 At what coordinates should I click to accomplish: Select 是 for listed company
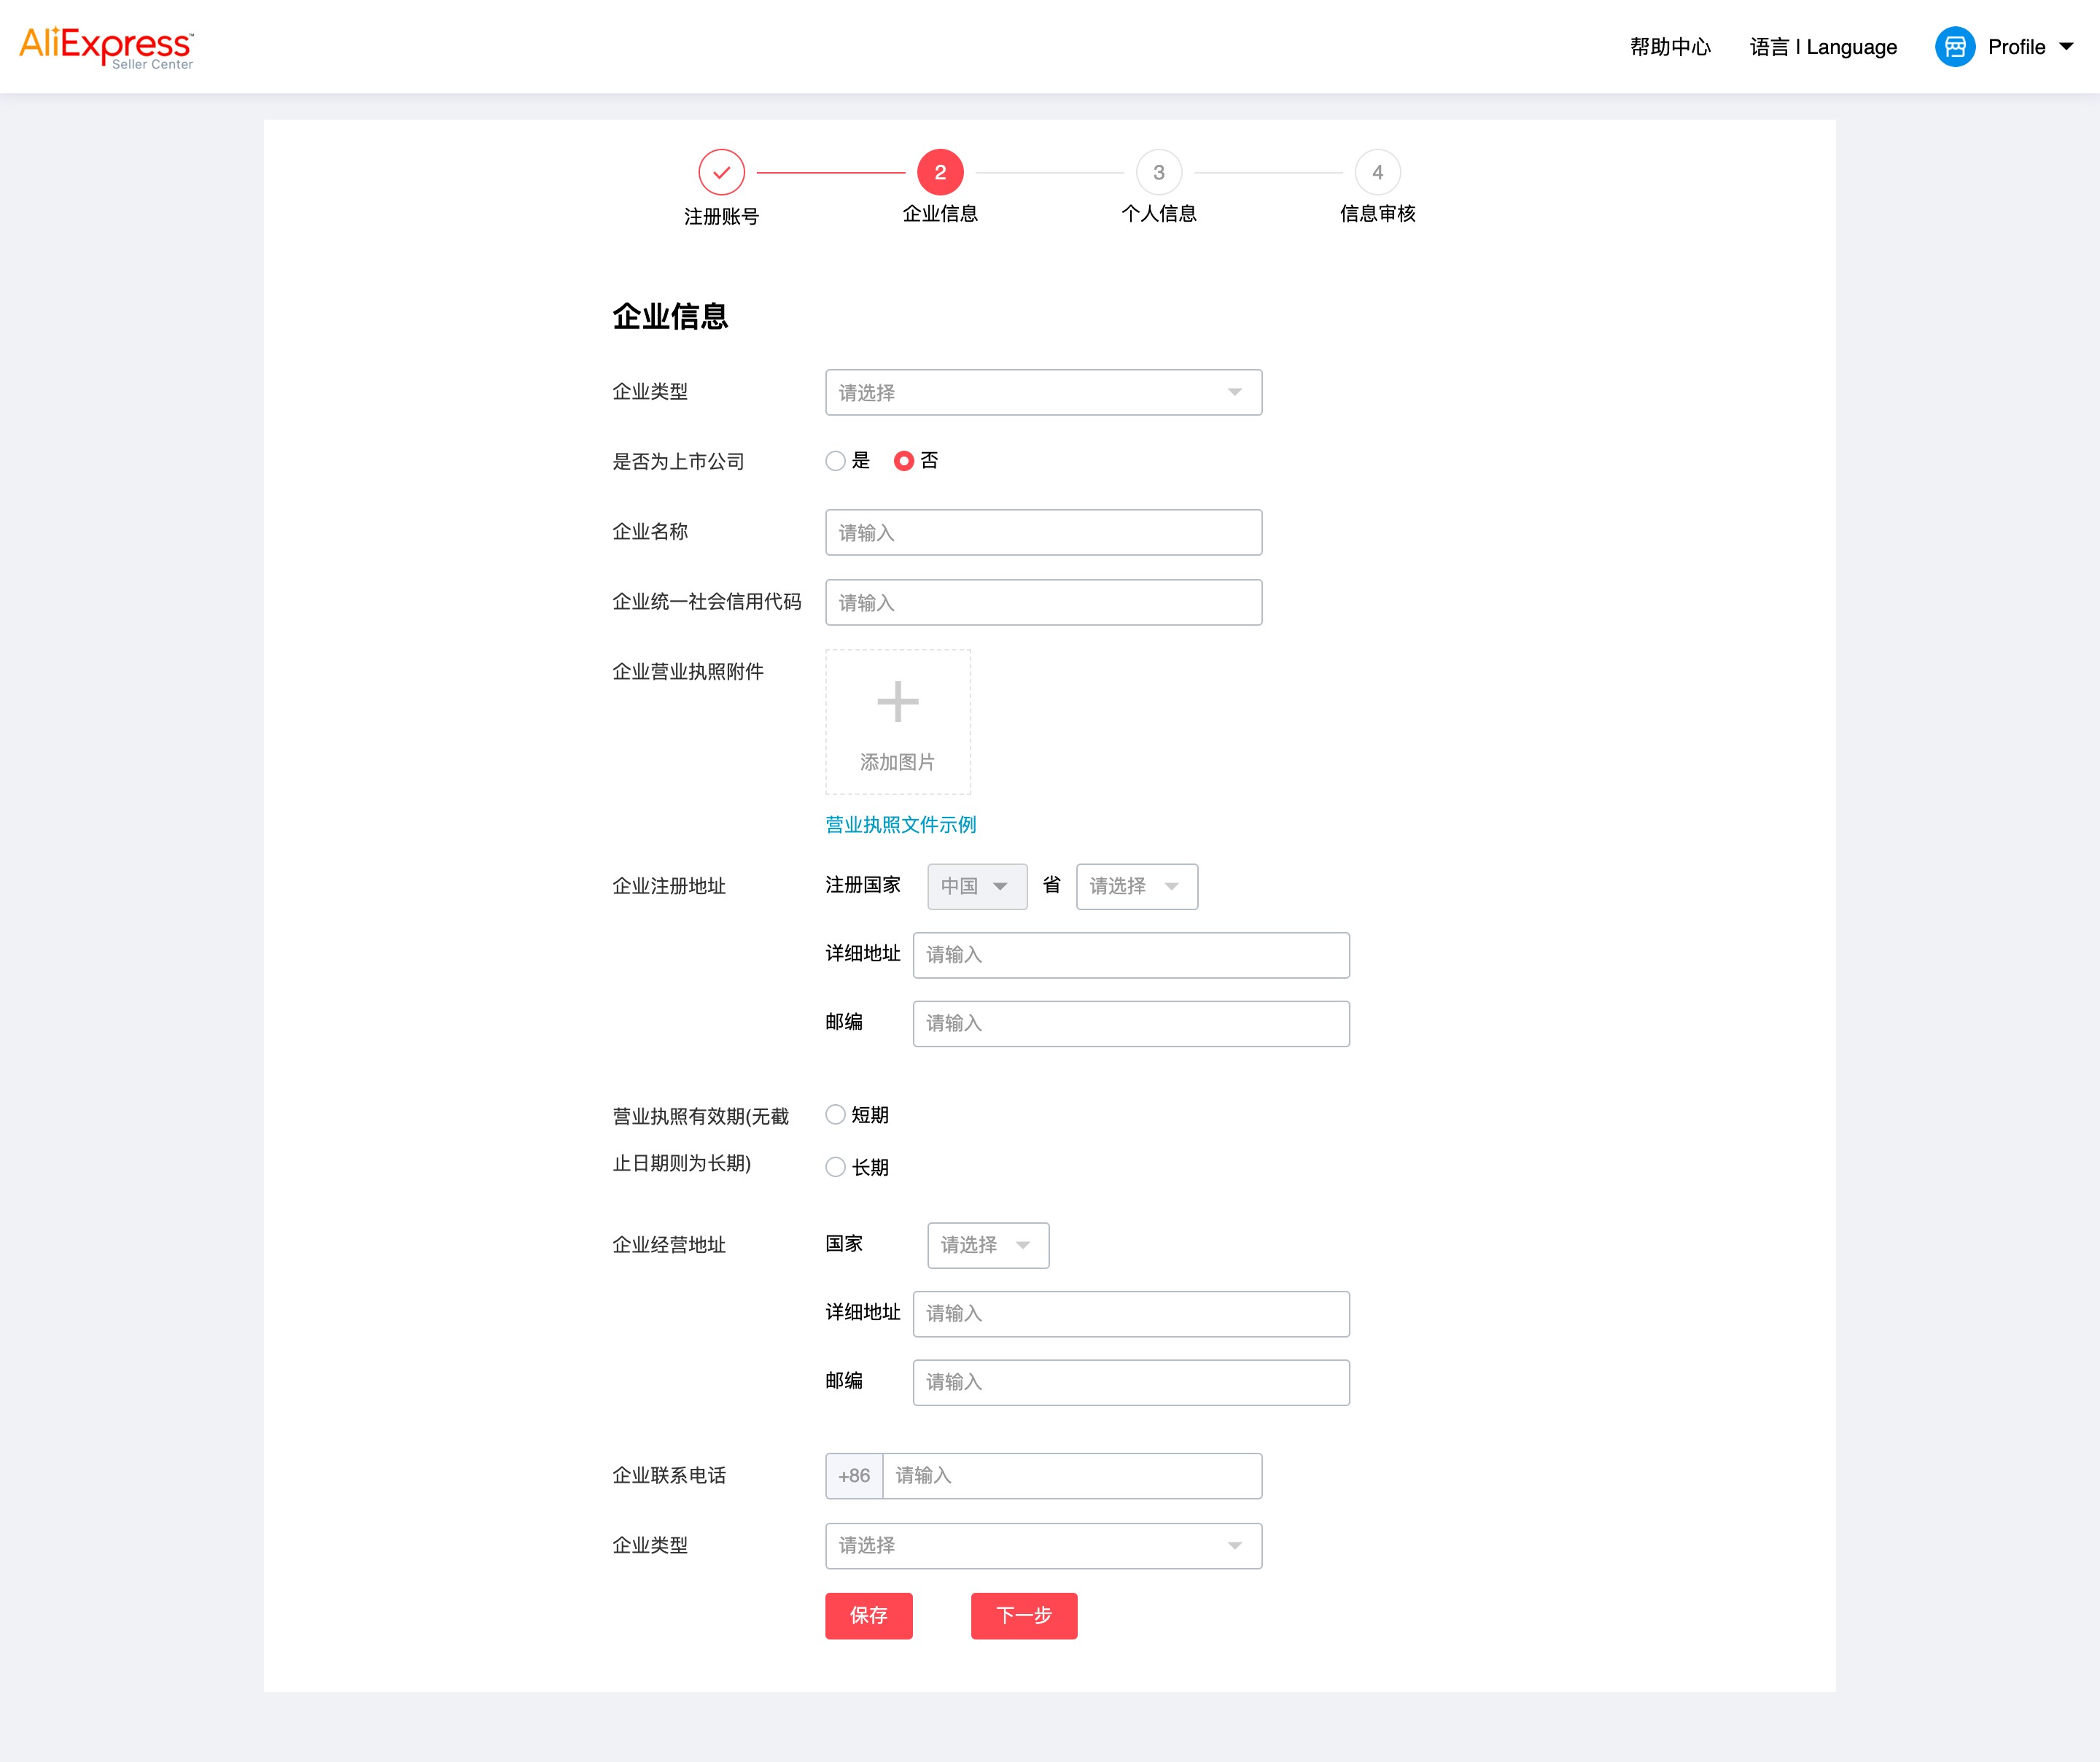[836, 461]
